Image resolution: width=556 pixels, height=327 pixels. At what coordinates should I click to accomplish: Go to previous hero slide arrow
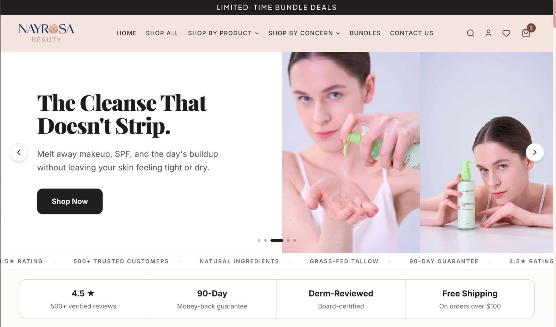tap(19, 152)
